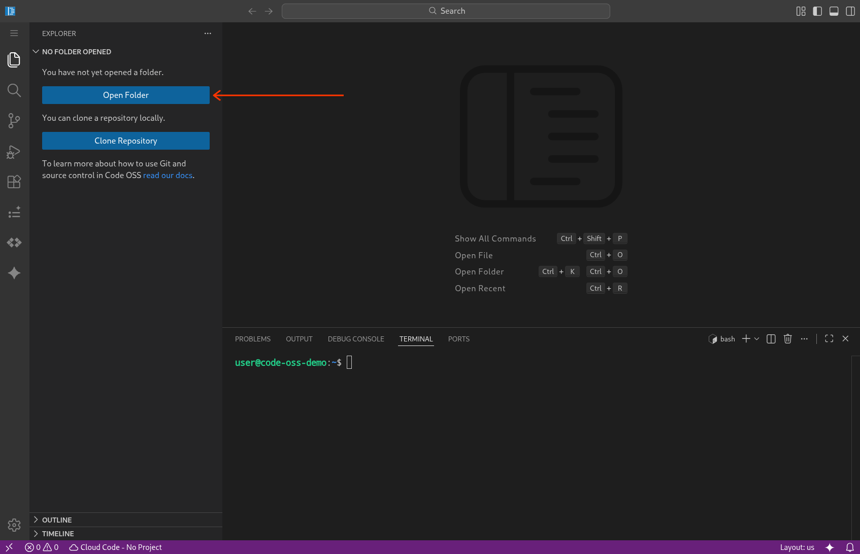
Task: Toggle the panel visibility
Action: click(834, 11)
